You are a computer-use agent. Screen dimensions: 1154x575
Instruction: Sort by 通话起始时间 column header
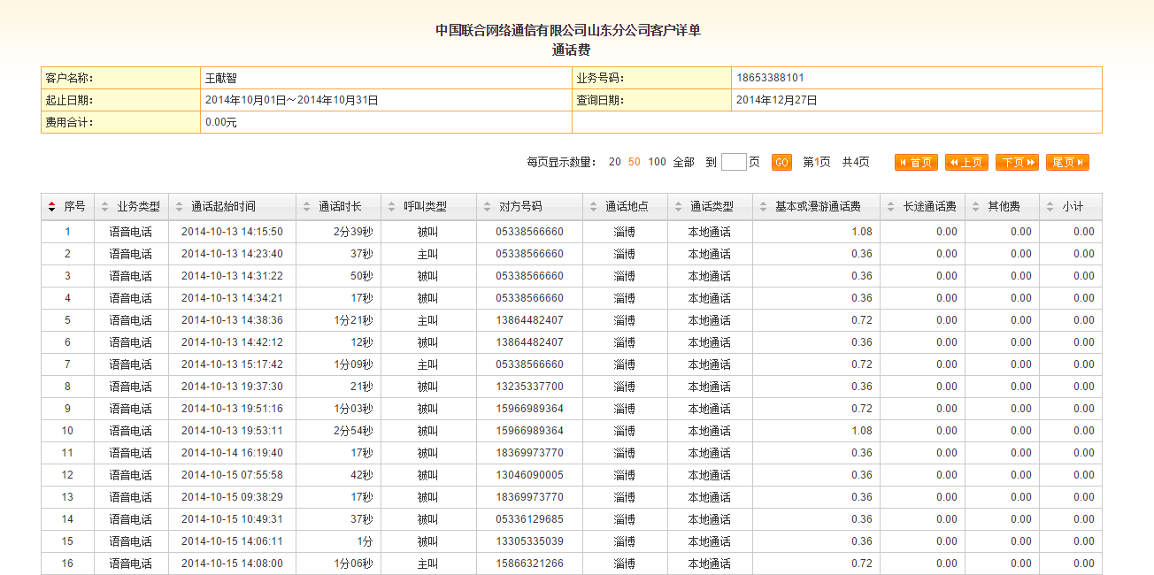[x=223, y=207]
